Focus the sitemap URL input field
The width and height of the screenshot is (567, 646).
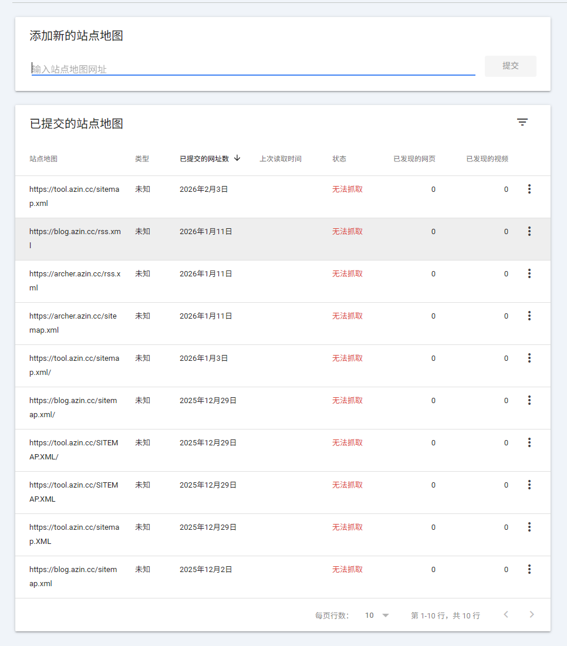point(252,69)
